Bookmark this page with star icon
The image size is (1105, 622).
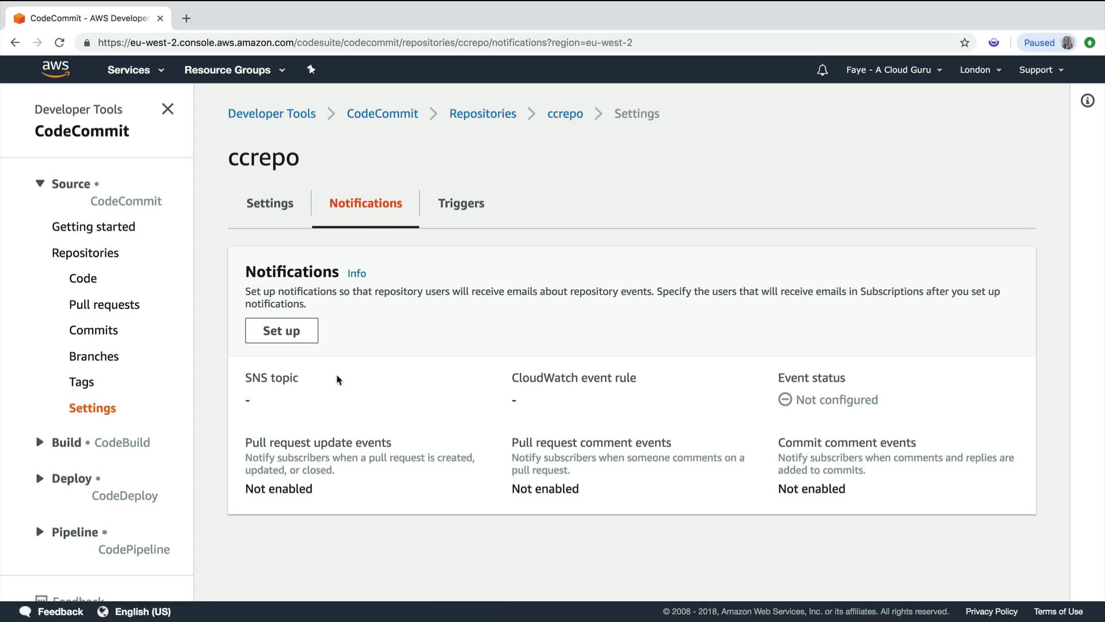[x=965, y=43]
